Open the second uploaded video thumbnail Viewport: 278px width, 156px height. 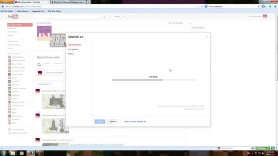click(x=56, y=126)
